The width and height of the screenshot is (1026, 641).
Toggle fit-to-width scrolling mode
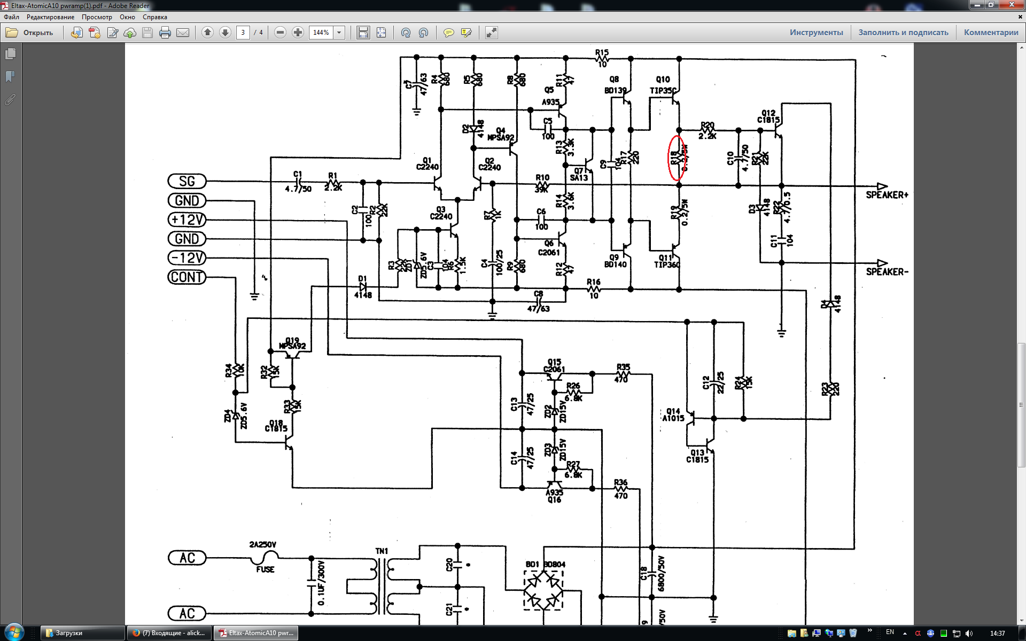pos(363,33)
